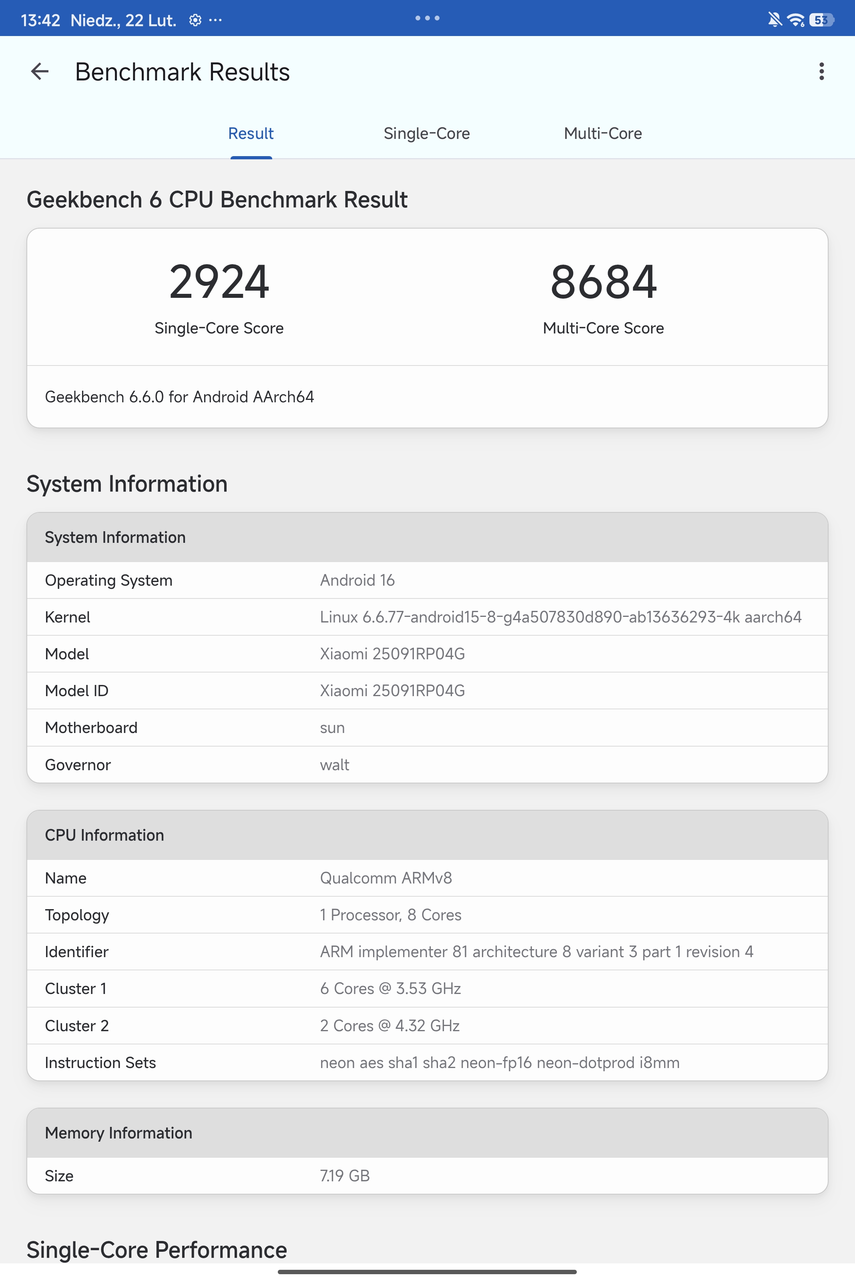The width and height of the screenshot is (855, 1281).
Task: Tap the 2924 Single-Core Score
Action: coord(219,282)
